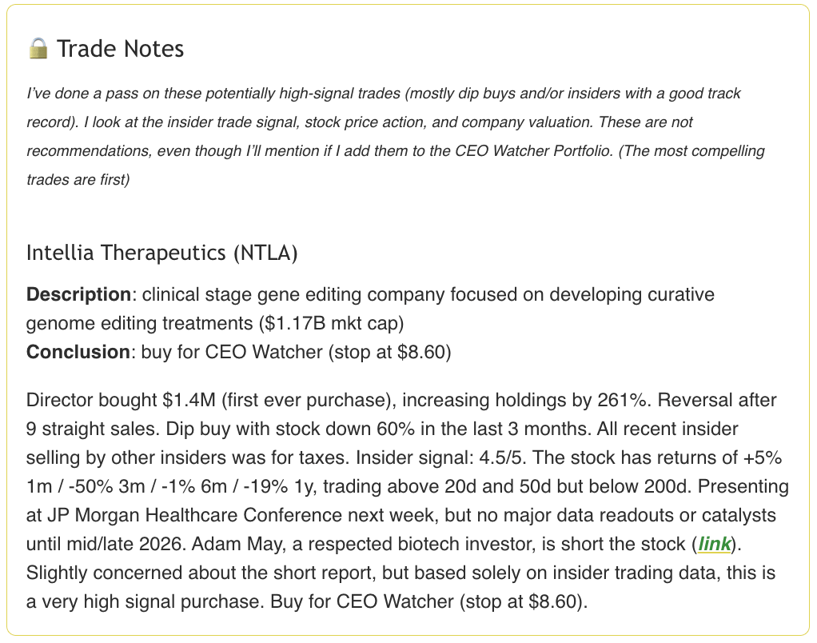Open the green "link" hyperlink

[714, 545]
